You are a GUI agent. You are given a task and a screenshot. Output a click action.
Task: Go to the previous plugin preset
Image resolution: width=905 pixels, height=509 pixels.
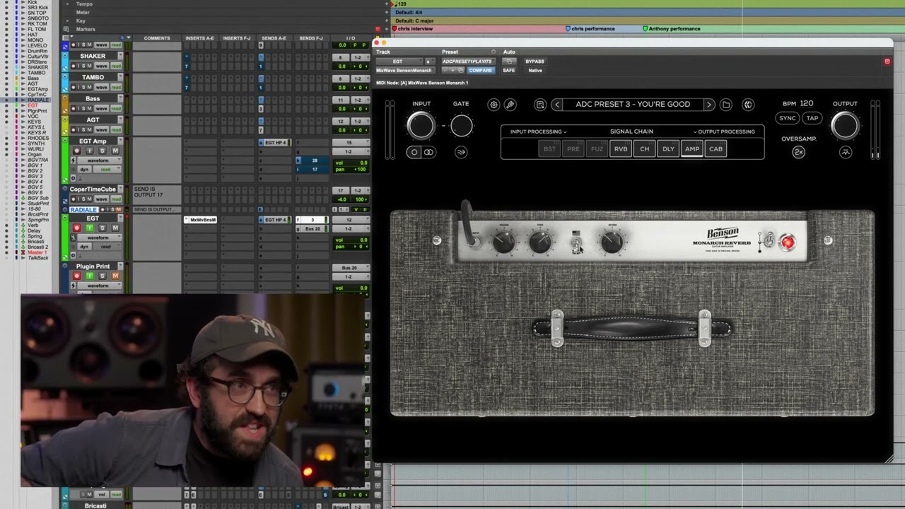click(557, 105)
